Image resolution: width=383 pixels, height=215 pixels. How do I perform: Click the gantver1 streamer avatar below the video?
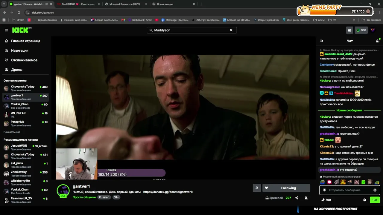63,191
